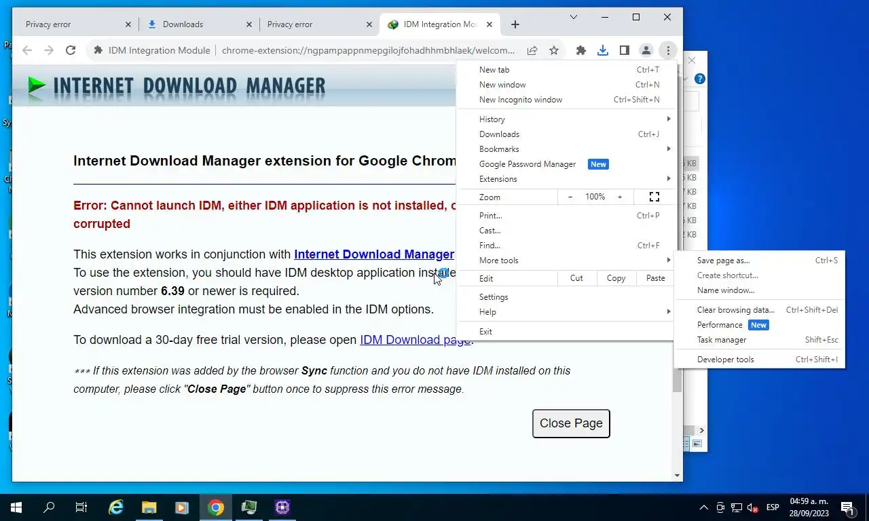869x521 pixels.
Task: Open File Explorer from taskbar
Action: pyautogui.click(x=149, y=507)
